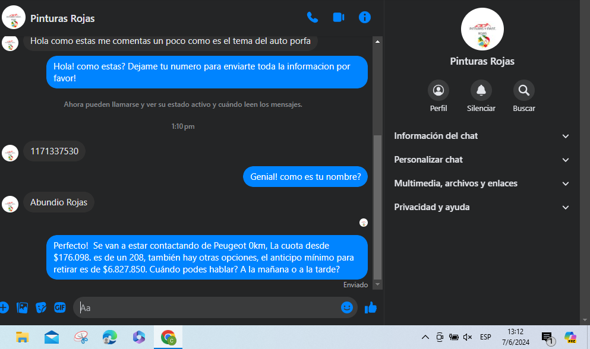Click the Chrome taskbar icon
Image resolution: width=590 pixels, height=349 pixels.
(x=168, y=337)
